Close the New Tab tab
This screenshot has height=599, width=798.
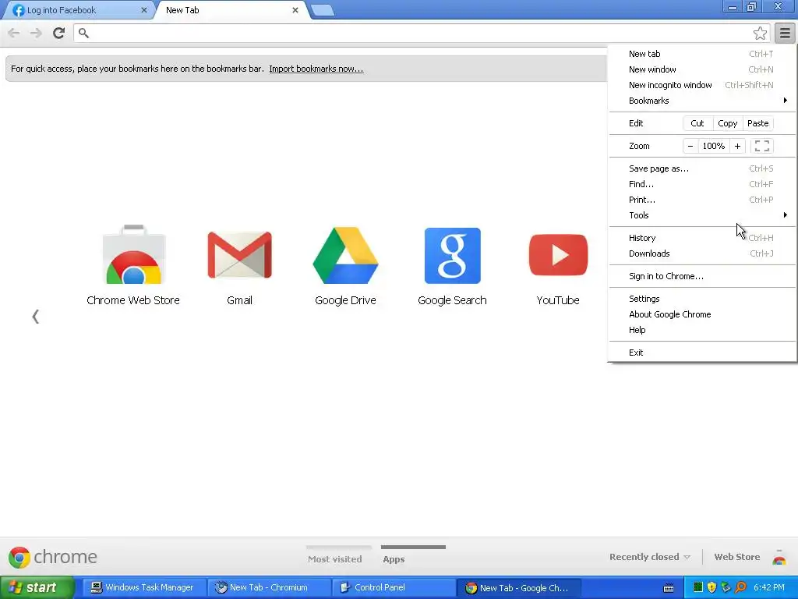(295, 9)
